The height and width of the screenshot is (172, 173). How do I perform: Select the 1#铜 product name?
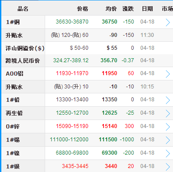[x=13, y=22]
